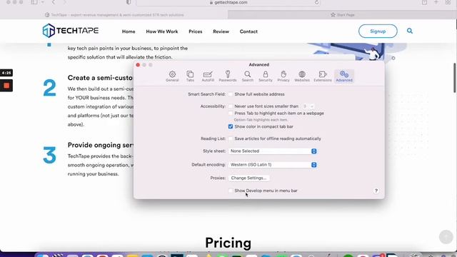Image resolution: width=457 pixels, height=257 pixels.
Task: Click the Safari tab overview icon
Action: point(448,2)
